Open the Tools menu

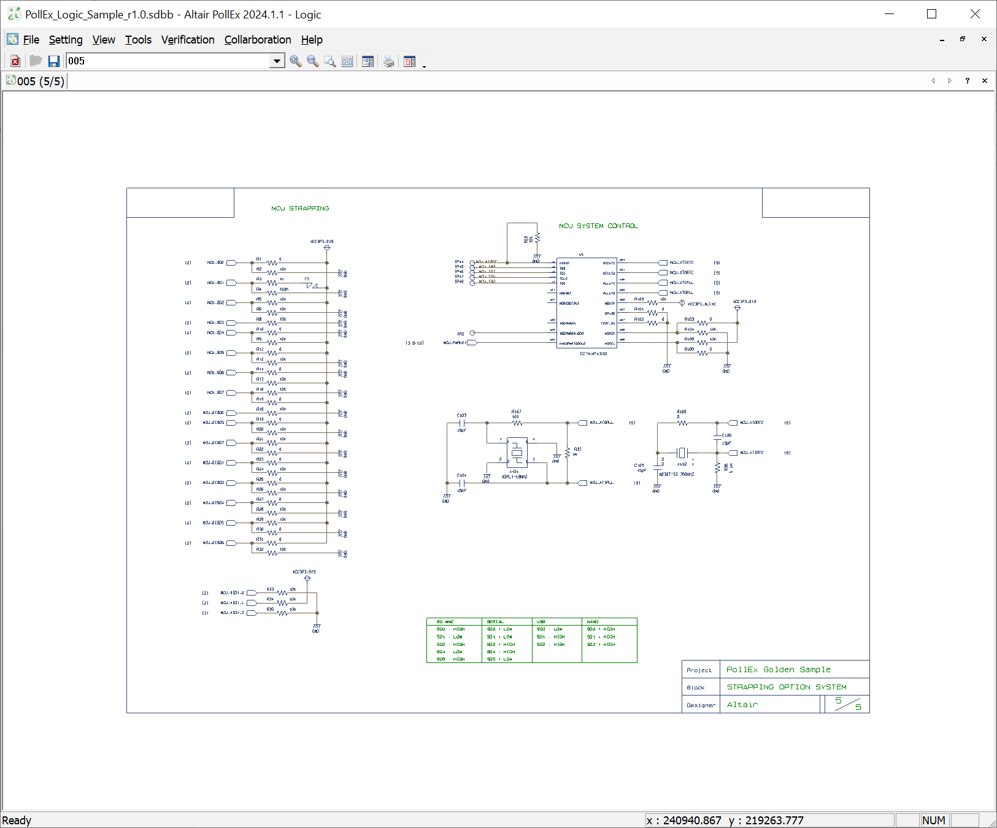pyautogui.click(x=138, y=40)
